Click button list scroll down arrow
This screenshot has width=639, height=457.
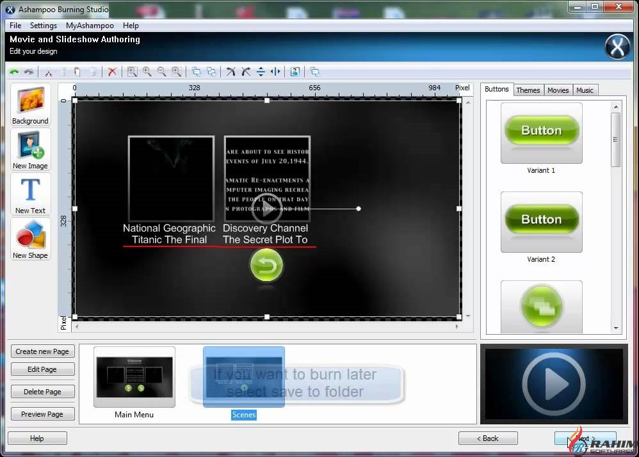[616, 328]
